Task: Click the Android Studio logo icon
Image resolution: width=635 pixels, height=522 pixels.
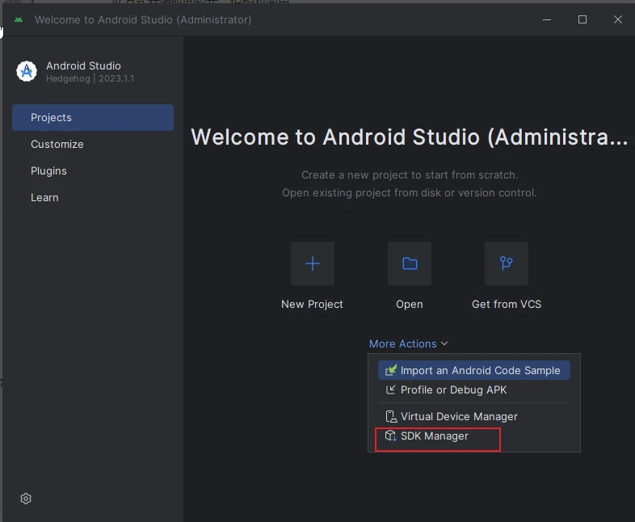Action: click(x=27, y=71)
